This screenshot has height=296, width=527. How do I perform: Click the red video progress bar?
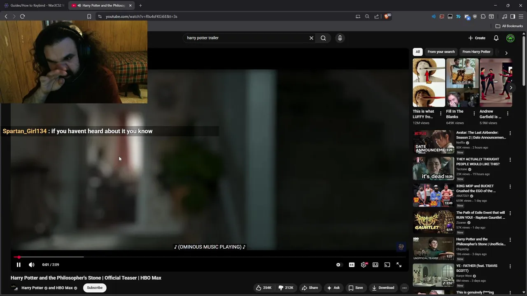coord(210,257)
